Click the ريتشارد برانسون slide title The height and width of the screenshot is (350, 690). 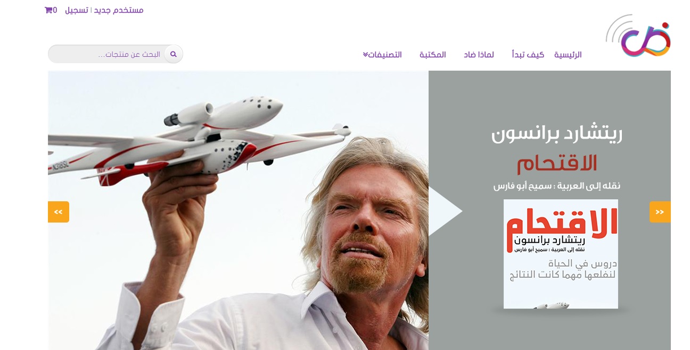click(557, 133)
